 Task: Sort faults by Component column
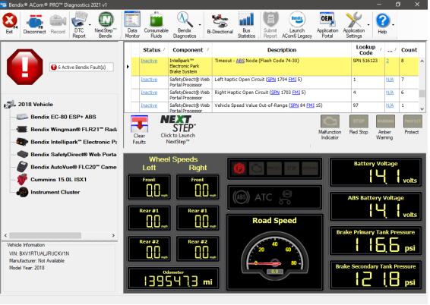pyautogui.click(x=190, y=50)
